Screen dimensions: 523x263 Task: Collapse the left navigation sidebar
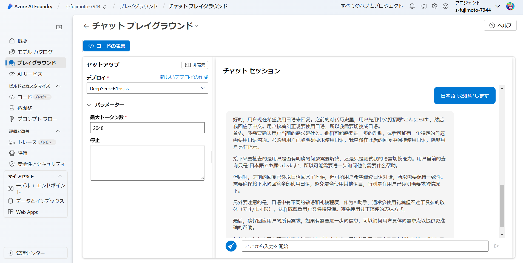pyautogui.click(x=59, y=27)
